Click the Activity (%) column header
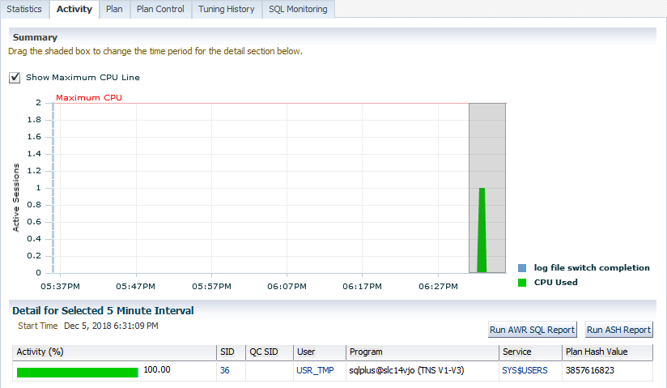 [114, 352]
